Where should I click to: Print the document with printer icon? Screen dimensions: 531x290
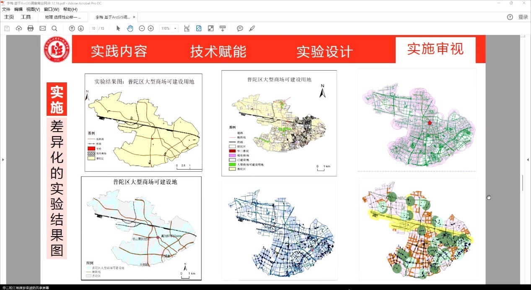tap(31, 28)
